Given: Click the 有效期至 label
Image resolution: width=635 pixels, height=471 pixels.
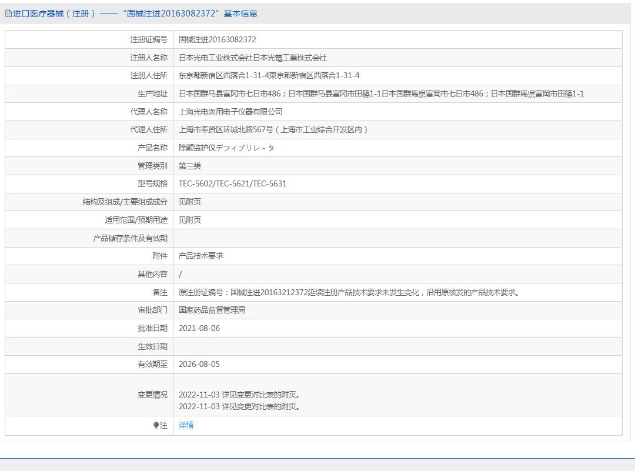Looking at the screenshot, I should [152, 365].
